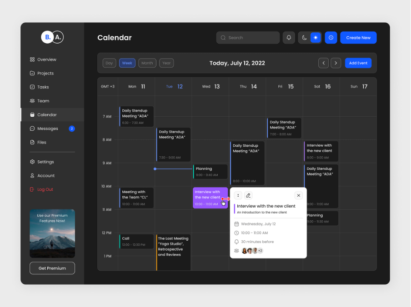Go to previous week with left chevron
This screenshot has height=307, width=411.
323,63
